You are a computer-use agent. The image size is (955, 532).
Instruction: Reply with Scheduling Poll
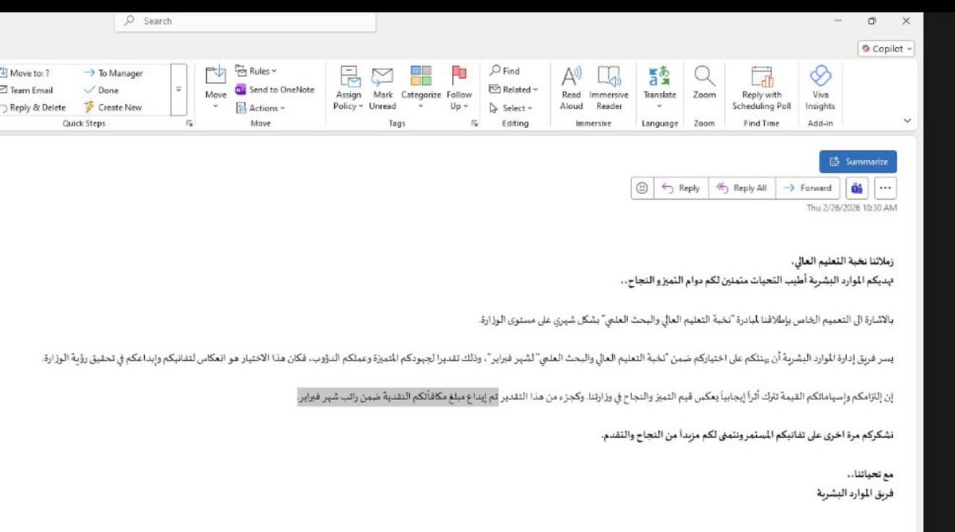coord(762,87)
